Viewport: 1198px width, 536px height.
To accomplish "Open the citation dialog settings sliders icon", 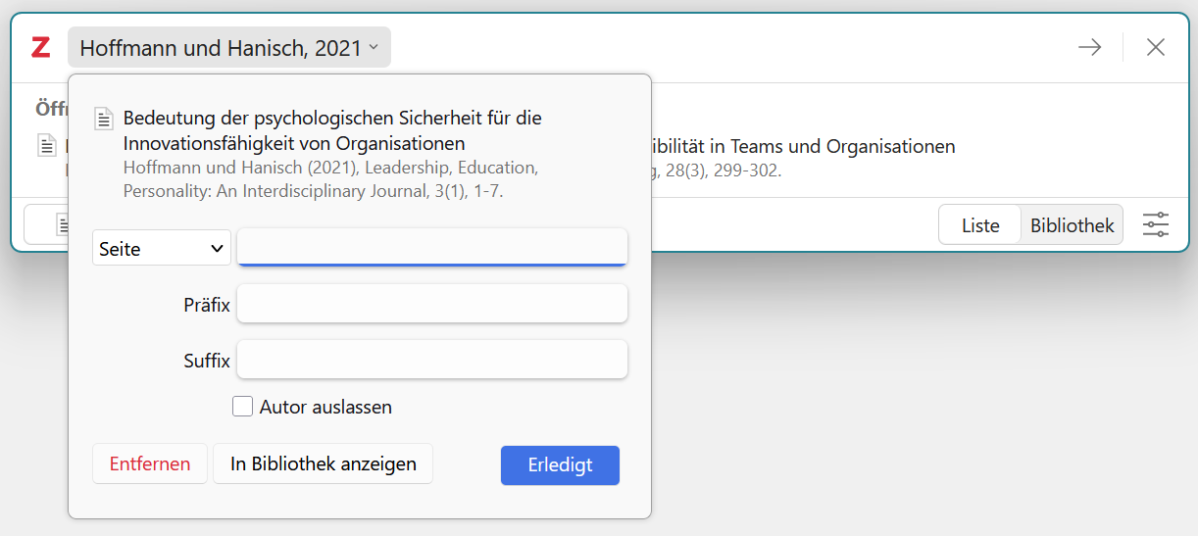I will point(1156,224).
